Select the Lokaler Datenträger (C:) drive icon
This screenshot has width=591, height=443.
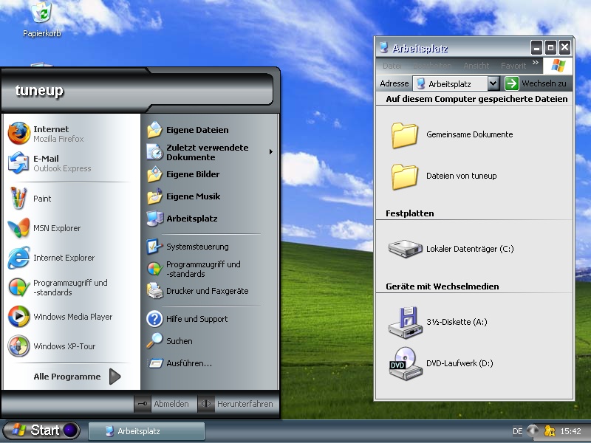coord(406,249)
